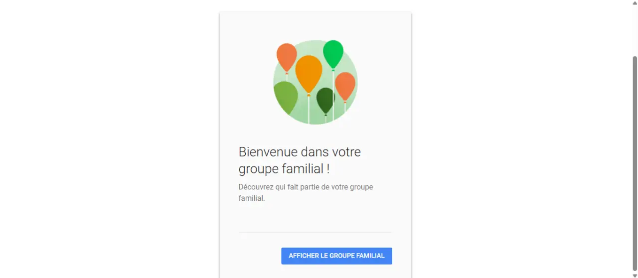The width and height of the screenshot is (638, 278).
Task: Click the light green balloon at left edge
Action: [285, 97]
